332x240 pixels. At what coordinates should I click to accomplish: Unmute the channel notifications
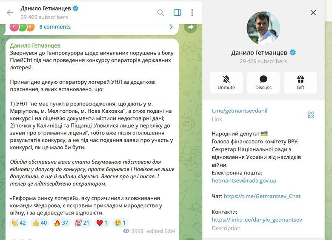(226, 83)
